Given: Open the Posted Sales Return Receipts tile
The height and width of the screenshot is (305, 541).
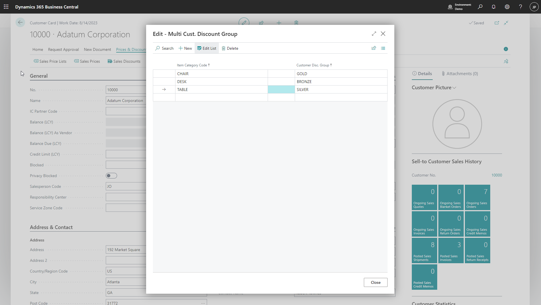Looking at the screenshot, I should tap(478, 250).
